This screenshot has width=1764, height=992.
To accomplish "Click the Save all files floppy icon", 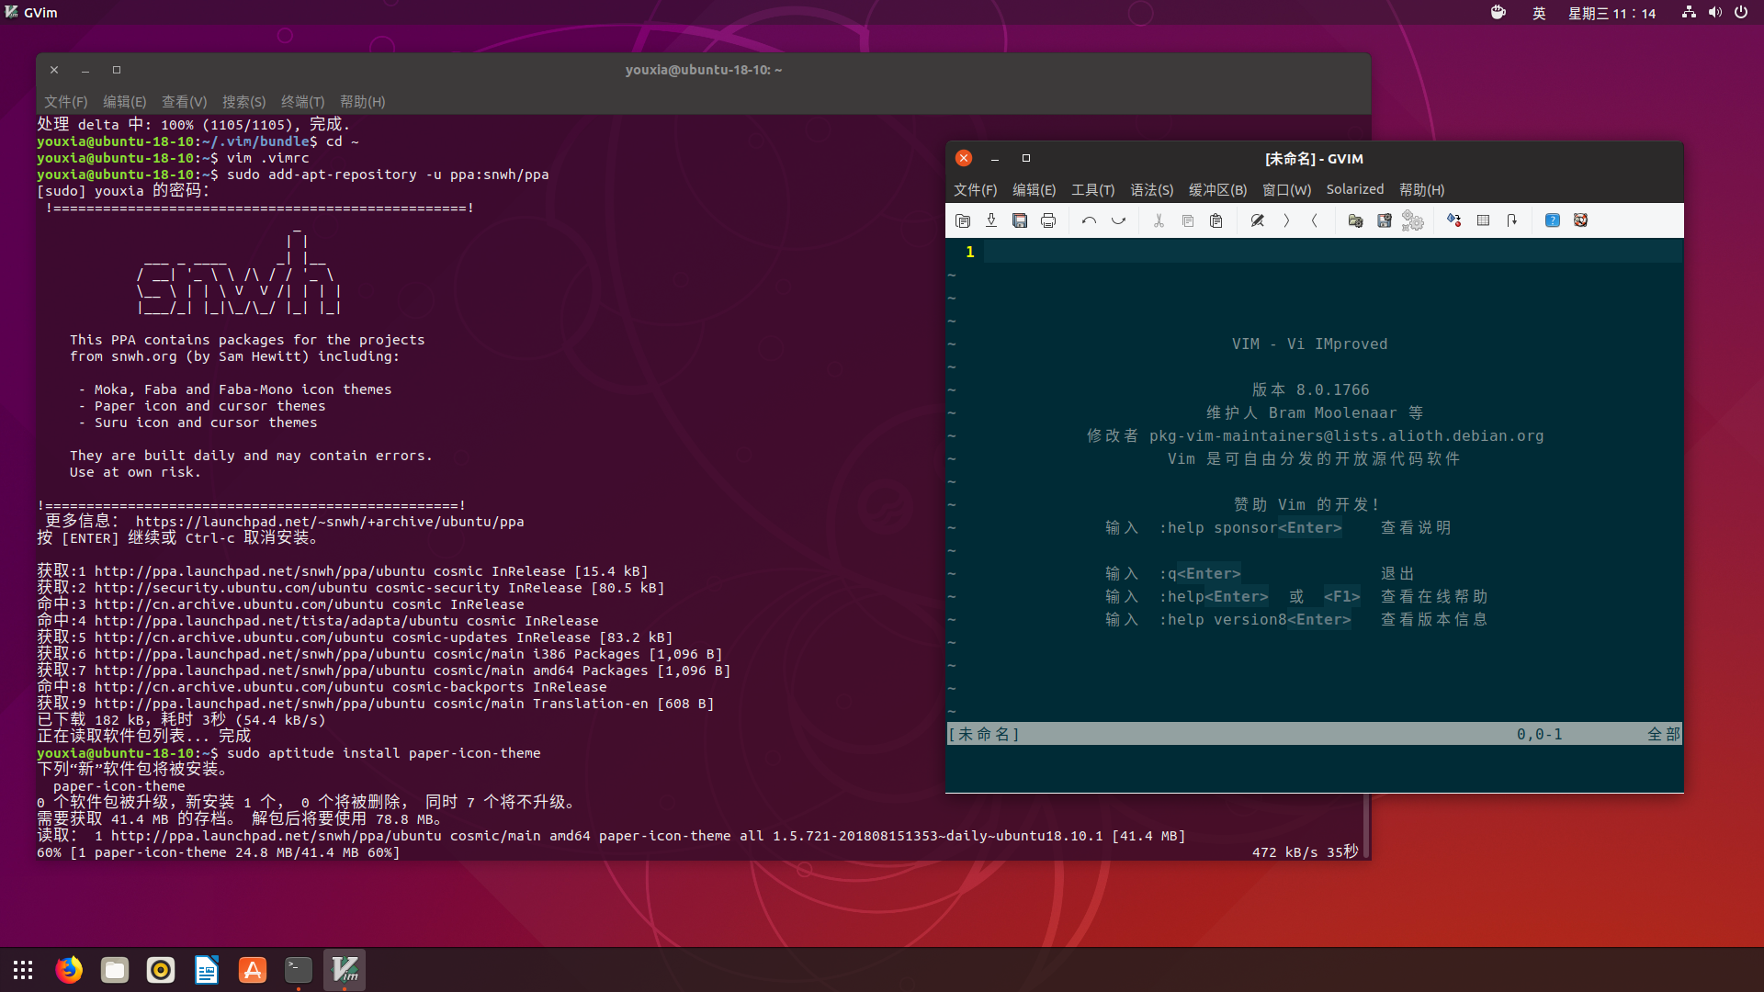I will (1020, 220).
